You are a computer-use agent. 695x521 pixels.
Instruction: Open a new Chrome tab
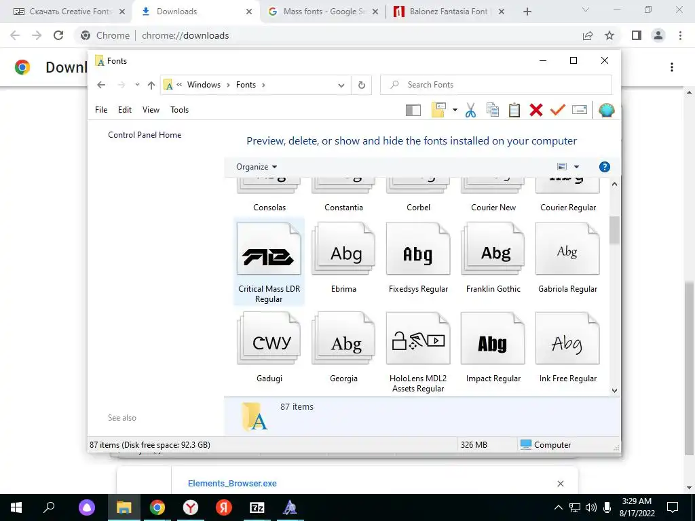(x=527, y=12)
